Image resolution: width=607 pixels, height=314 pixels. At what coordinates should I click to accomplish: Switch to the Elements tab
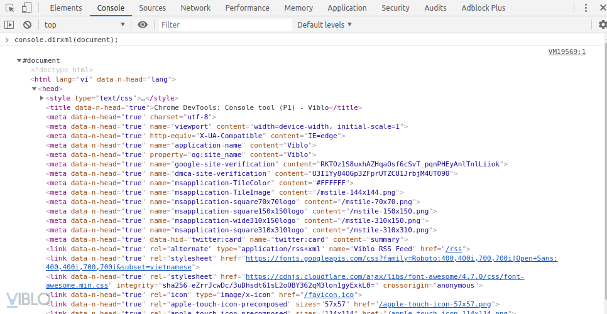click(x=66, y=8)
